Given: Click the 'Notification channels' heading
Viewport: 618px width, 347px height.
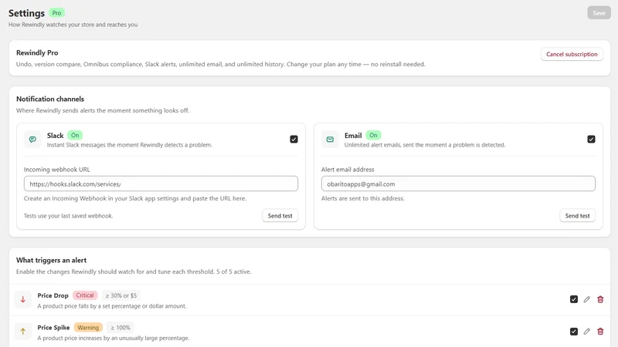Looking at the screenshot, I should [x=50, y=99].
